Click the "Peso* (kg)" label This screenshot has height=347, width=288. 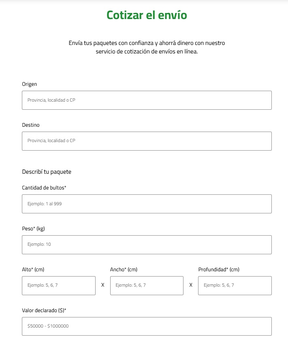33,229
